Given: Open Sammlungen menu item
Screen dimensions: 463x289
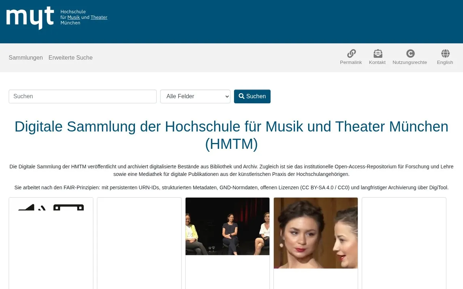Looking at the screenshot, I should (26, 58).
